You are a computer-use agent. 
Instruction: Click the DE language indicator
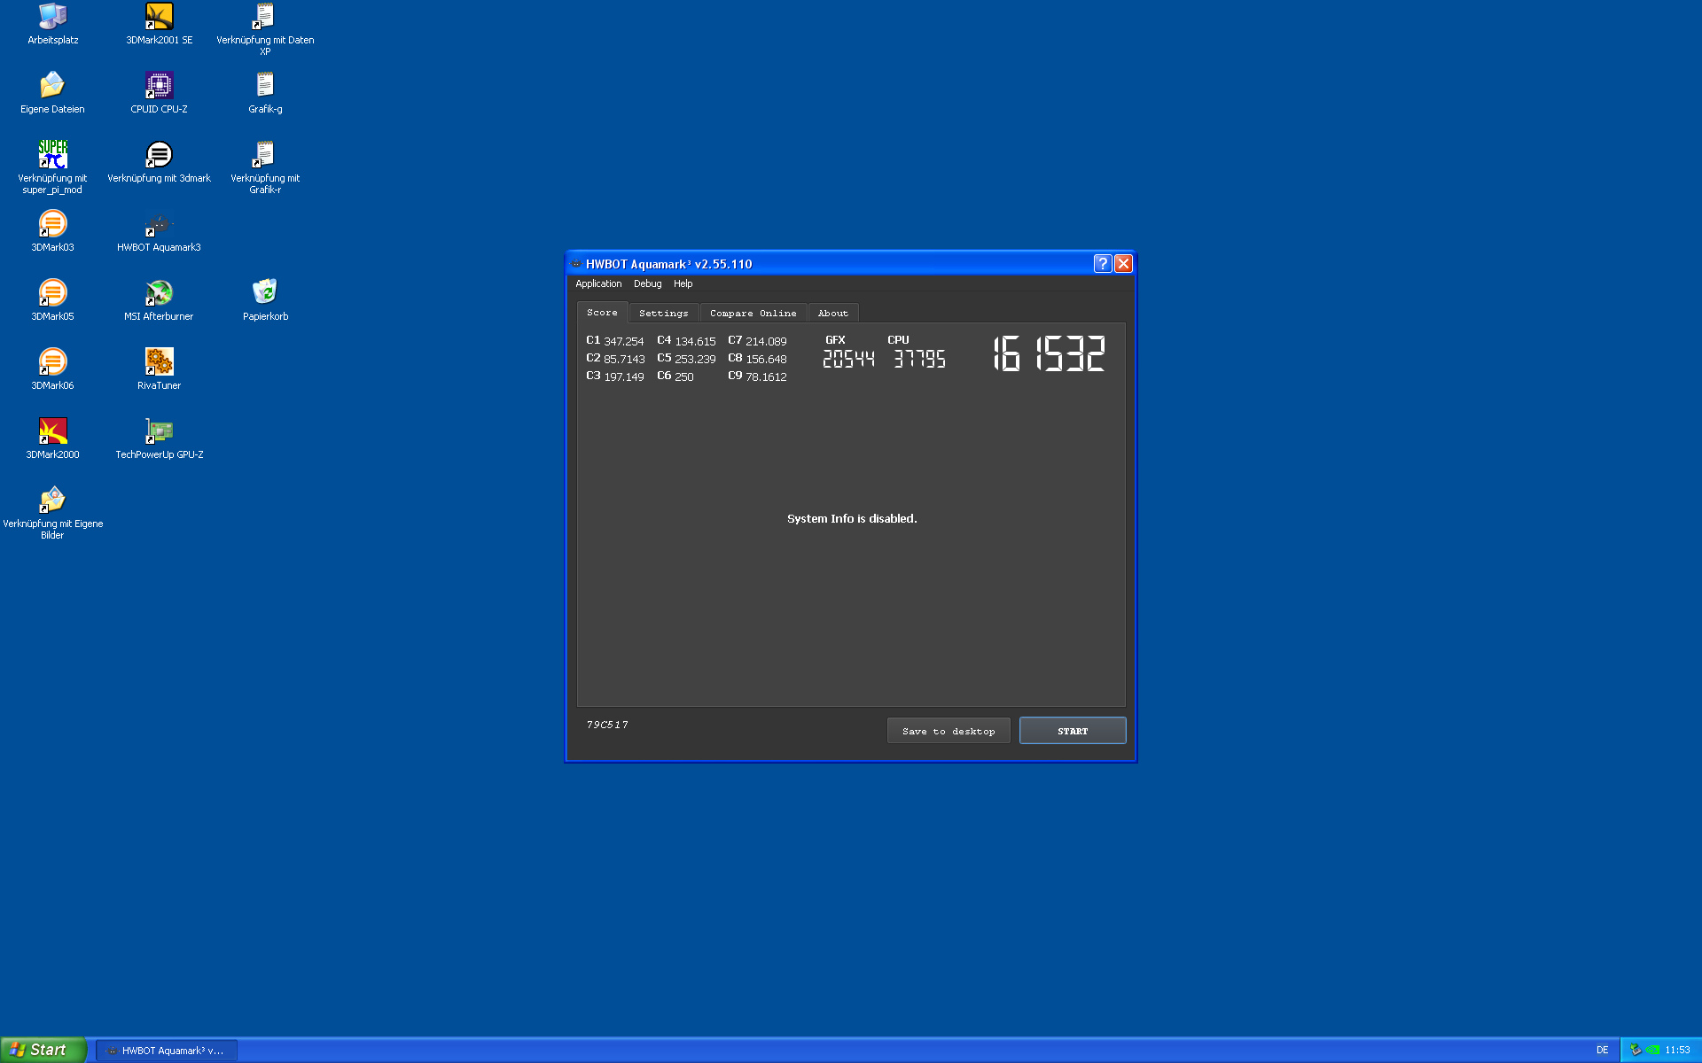pos(1602,1051)
